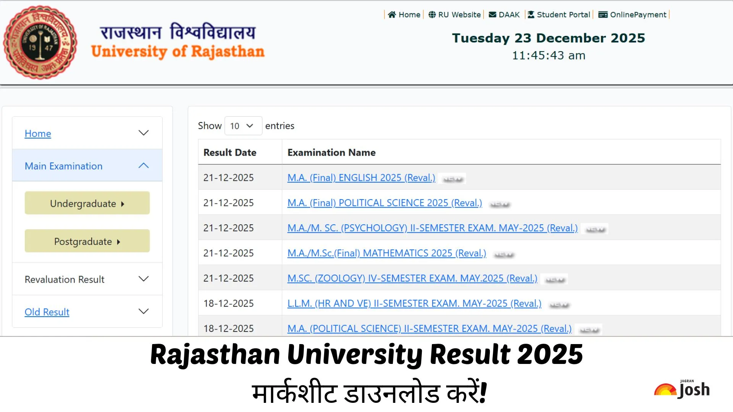Image resolution: width=733 pixels, height=412 pixels.
Task: Expand the Revaluation Result section
Action: coord(144,279)
